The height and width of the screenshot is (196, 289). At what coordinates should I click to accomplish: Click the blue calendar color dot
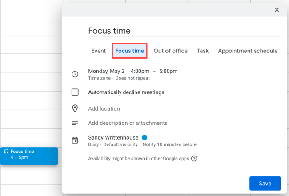(x=144, y=137)
